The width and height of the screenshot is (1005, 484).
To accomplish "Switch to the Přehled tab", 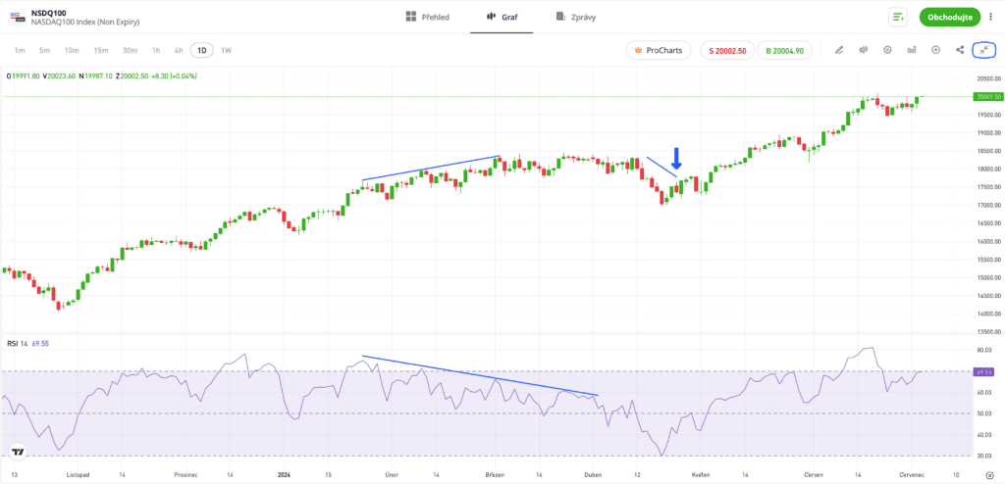I will coord(428,18).
